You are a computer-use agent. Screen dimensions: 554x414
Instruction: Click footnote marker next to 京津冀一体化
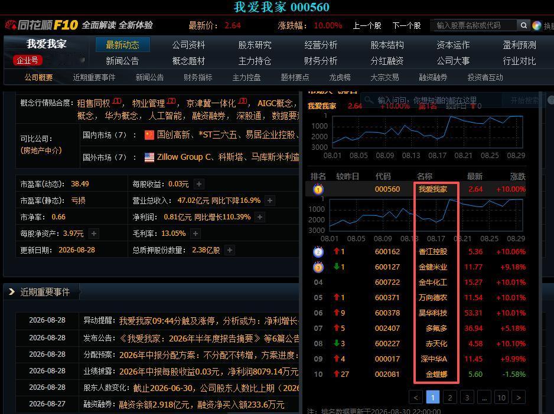pos(242,101)
